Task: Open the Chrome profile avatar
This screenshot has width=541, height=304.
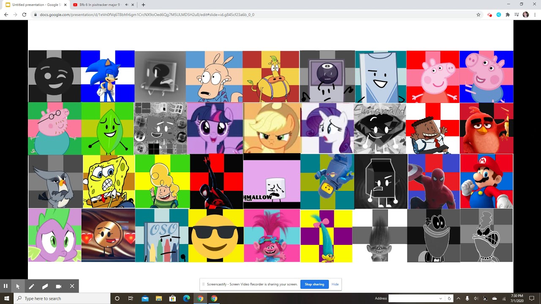Action: (526, 14)
